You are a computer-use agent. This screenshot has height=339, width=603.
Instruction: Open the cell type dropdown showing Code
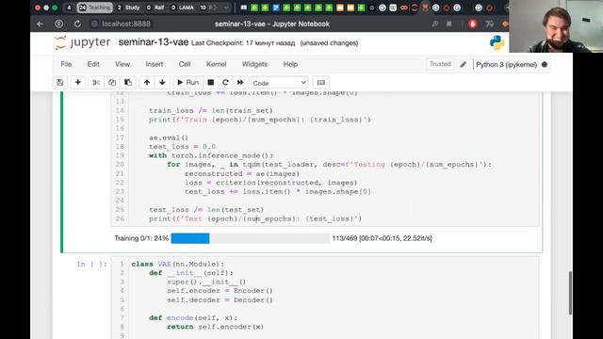279,83
